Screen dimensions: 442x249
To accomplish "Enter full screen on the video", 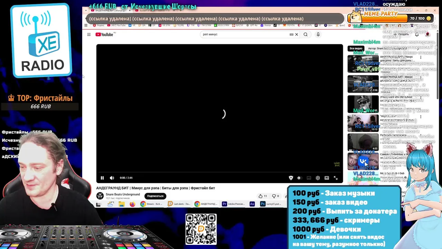I will [x=336, y=178].
